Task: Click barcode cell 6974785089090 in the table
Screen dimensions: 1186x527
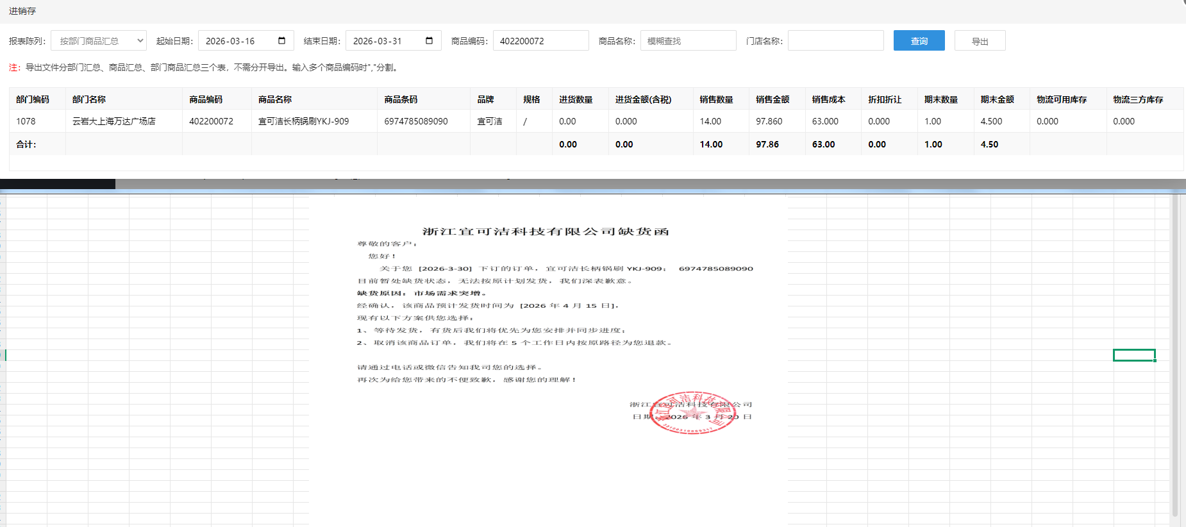Action: pos(416,121)
